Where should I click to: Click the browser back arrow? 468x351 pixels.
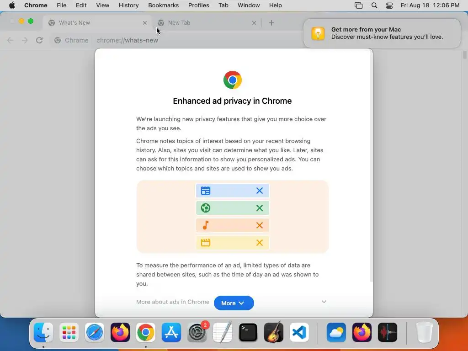pos(10,40)
